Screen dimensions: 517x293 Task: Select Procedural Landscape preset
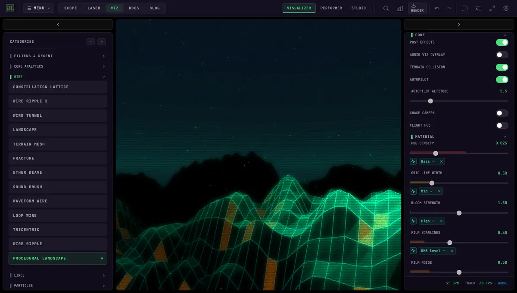(58, 258)
